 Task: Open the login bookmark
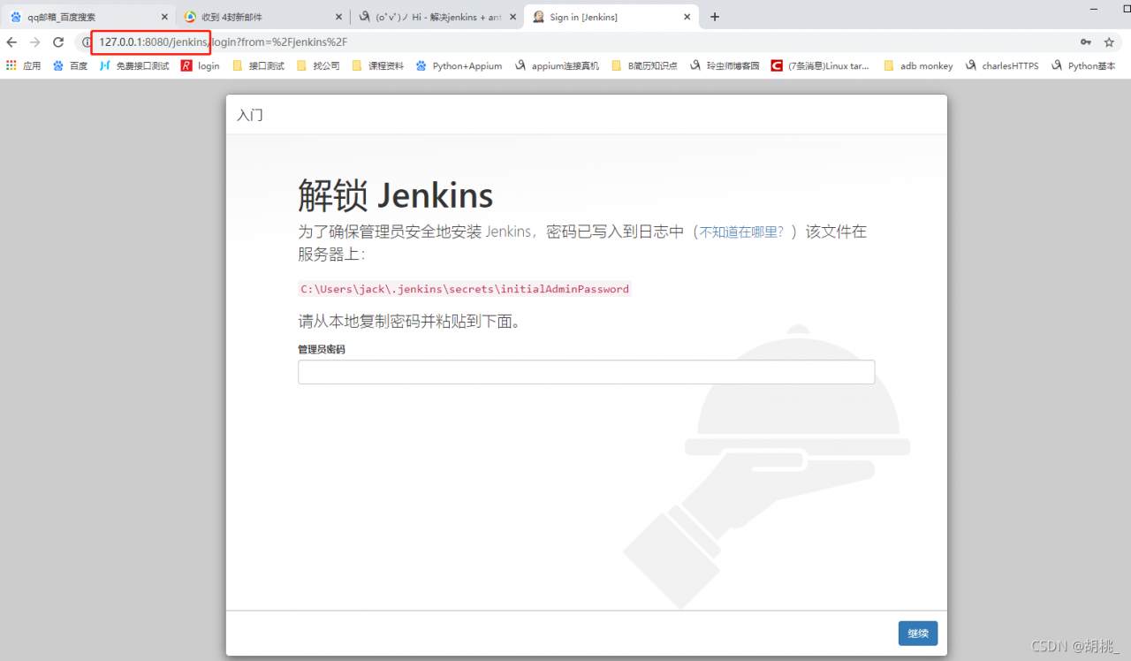click(x=201, y=65)
